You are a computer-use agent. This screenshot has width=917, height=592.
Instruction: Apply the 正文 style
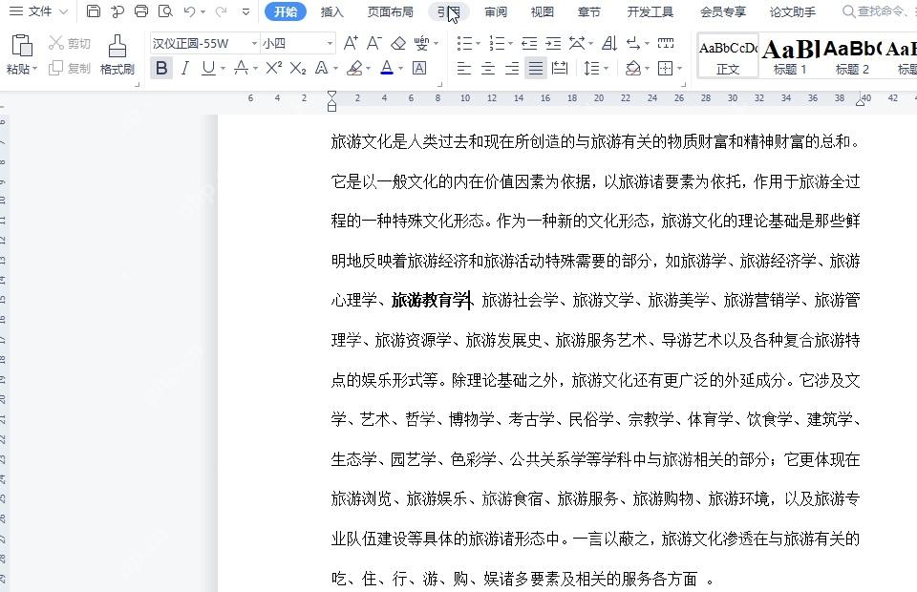pyautogui.click(x=728, y=56)
